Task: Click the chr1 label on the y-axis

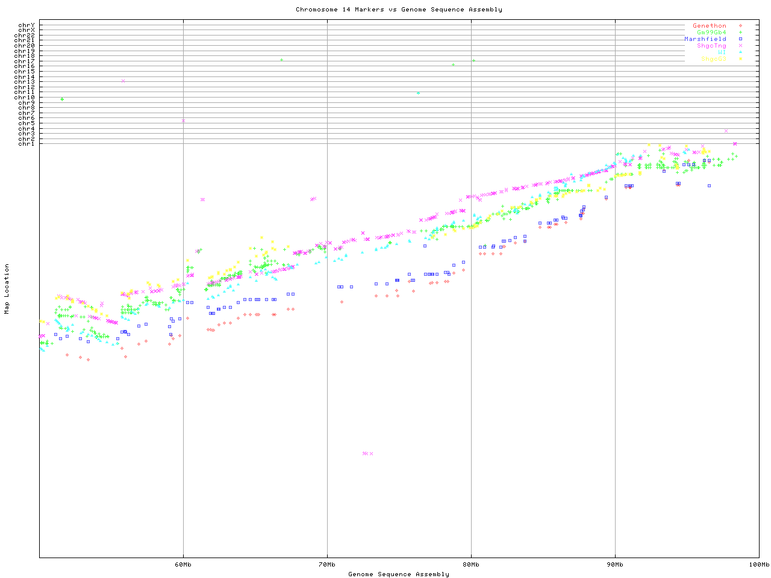Action: [x=27, y=143]
